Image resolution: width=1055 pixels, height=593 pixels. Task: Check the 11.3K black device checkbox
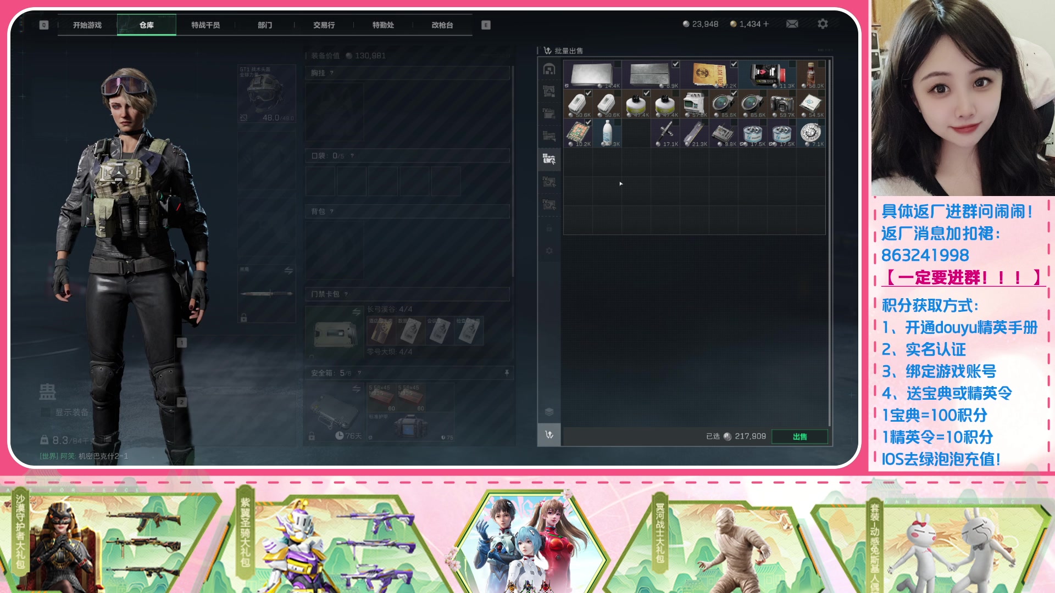tap(792, 64)
